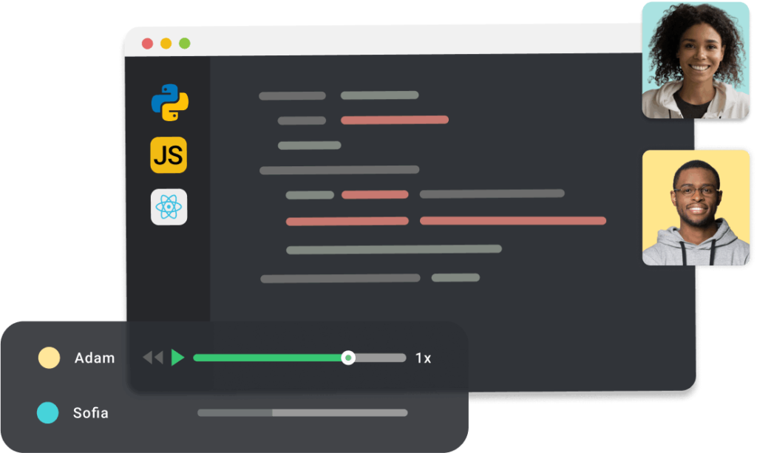757x453 pixels.
Task: Change the 1x playback speed
Action: [x=423, y=358]
